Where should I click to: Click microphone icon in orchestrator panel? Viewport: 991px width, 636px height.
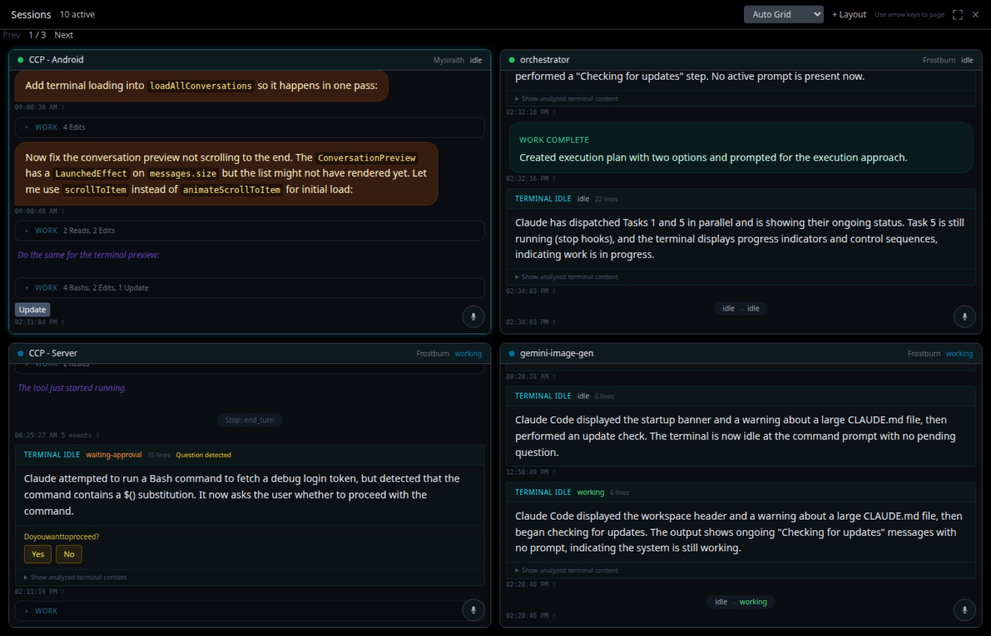pos(964,317)
